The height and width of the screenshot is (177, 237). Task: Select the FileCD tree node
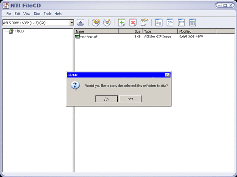(19, 31)
